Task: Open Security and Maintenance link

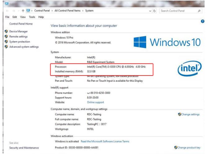Action: click(x=24, y=148)
